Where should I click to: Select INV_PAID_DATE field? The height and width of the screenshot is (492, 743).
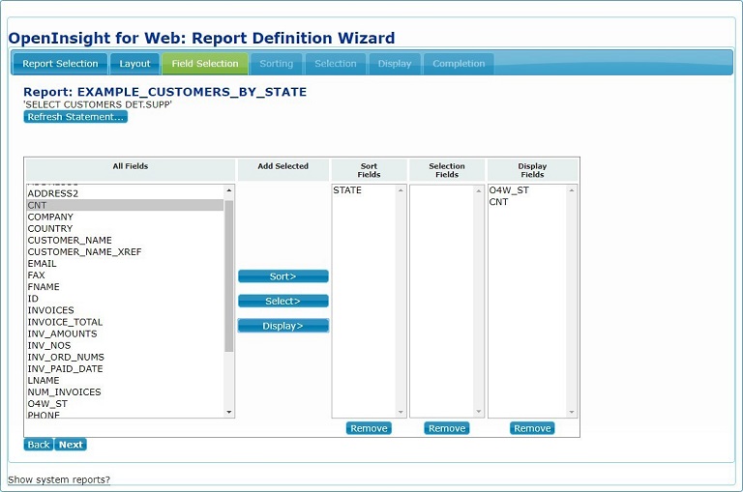(x=125, y=369)
